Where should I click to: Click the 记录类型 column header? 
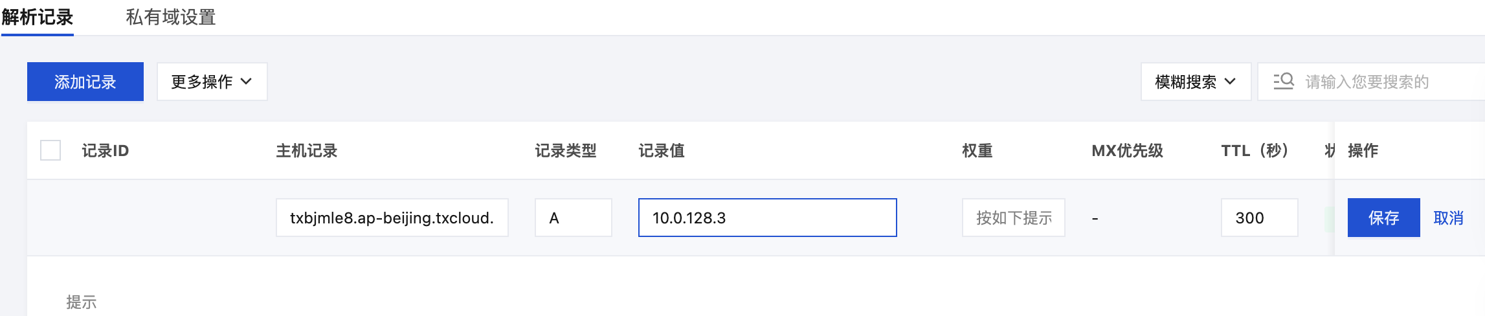pos(566,151)
